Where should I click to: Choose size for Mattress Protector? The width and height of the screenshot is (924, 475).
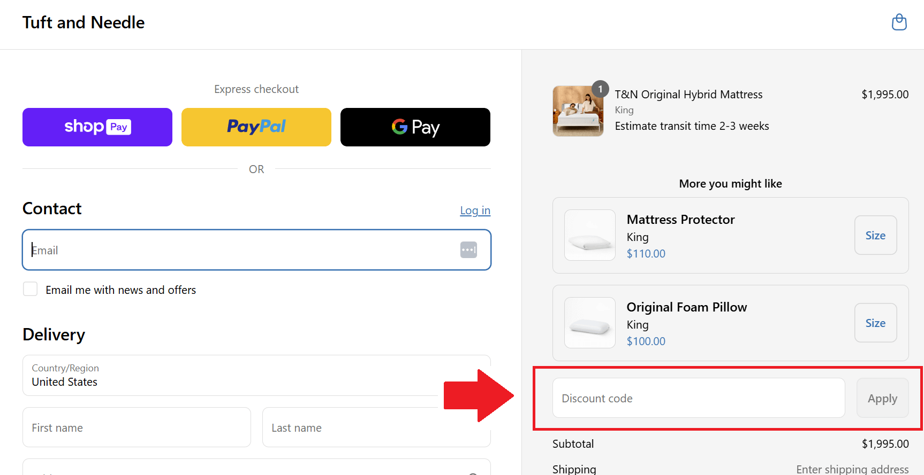[875, 235]
